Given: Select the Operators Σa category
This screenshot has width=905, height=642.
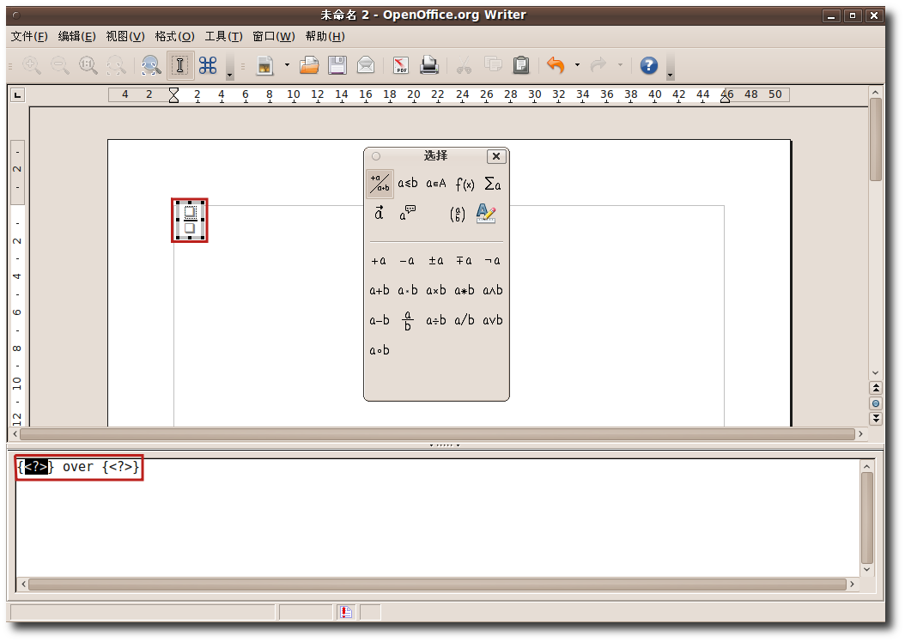Looking at the screenshot, I should point(492,184).
